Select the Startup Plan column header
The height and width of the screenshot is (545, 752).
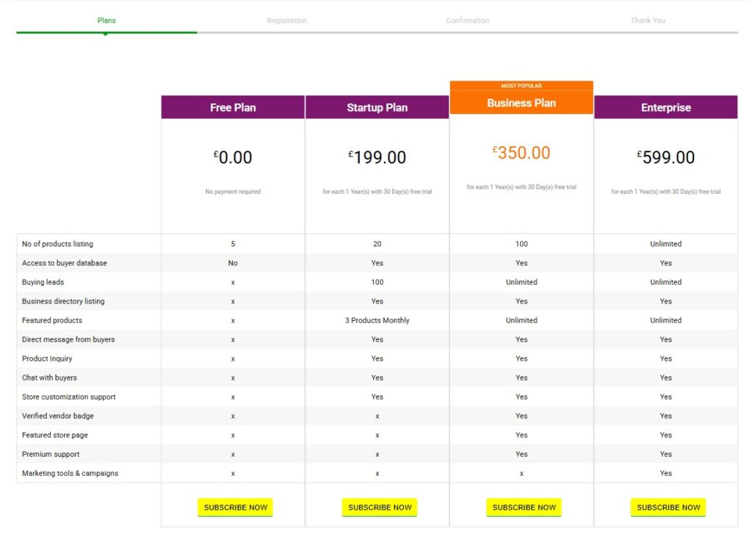tap(377, 107)
